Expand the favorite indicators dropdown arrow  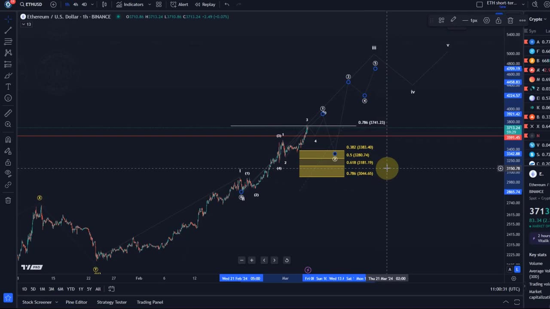click(150, 4)
